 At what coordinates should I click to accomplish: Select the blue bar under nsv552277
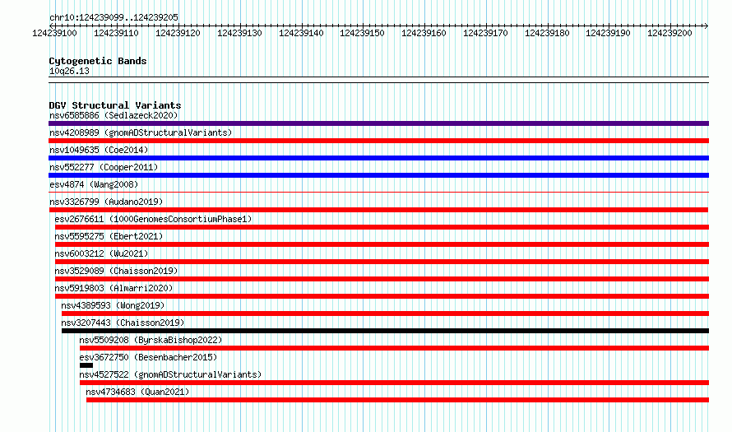[x=378, y=175]
